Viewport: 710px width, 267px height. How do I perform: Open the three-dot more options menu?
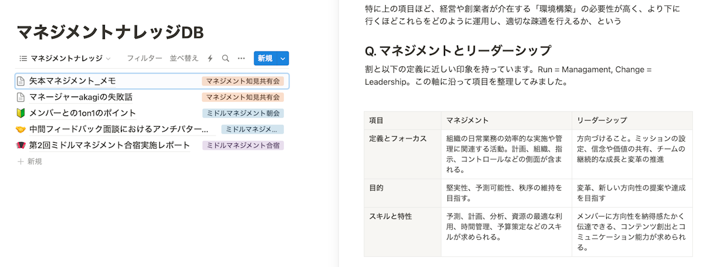click(241, 59)
